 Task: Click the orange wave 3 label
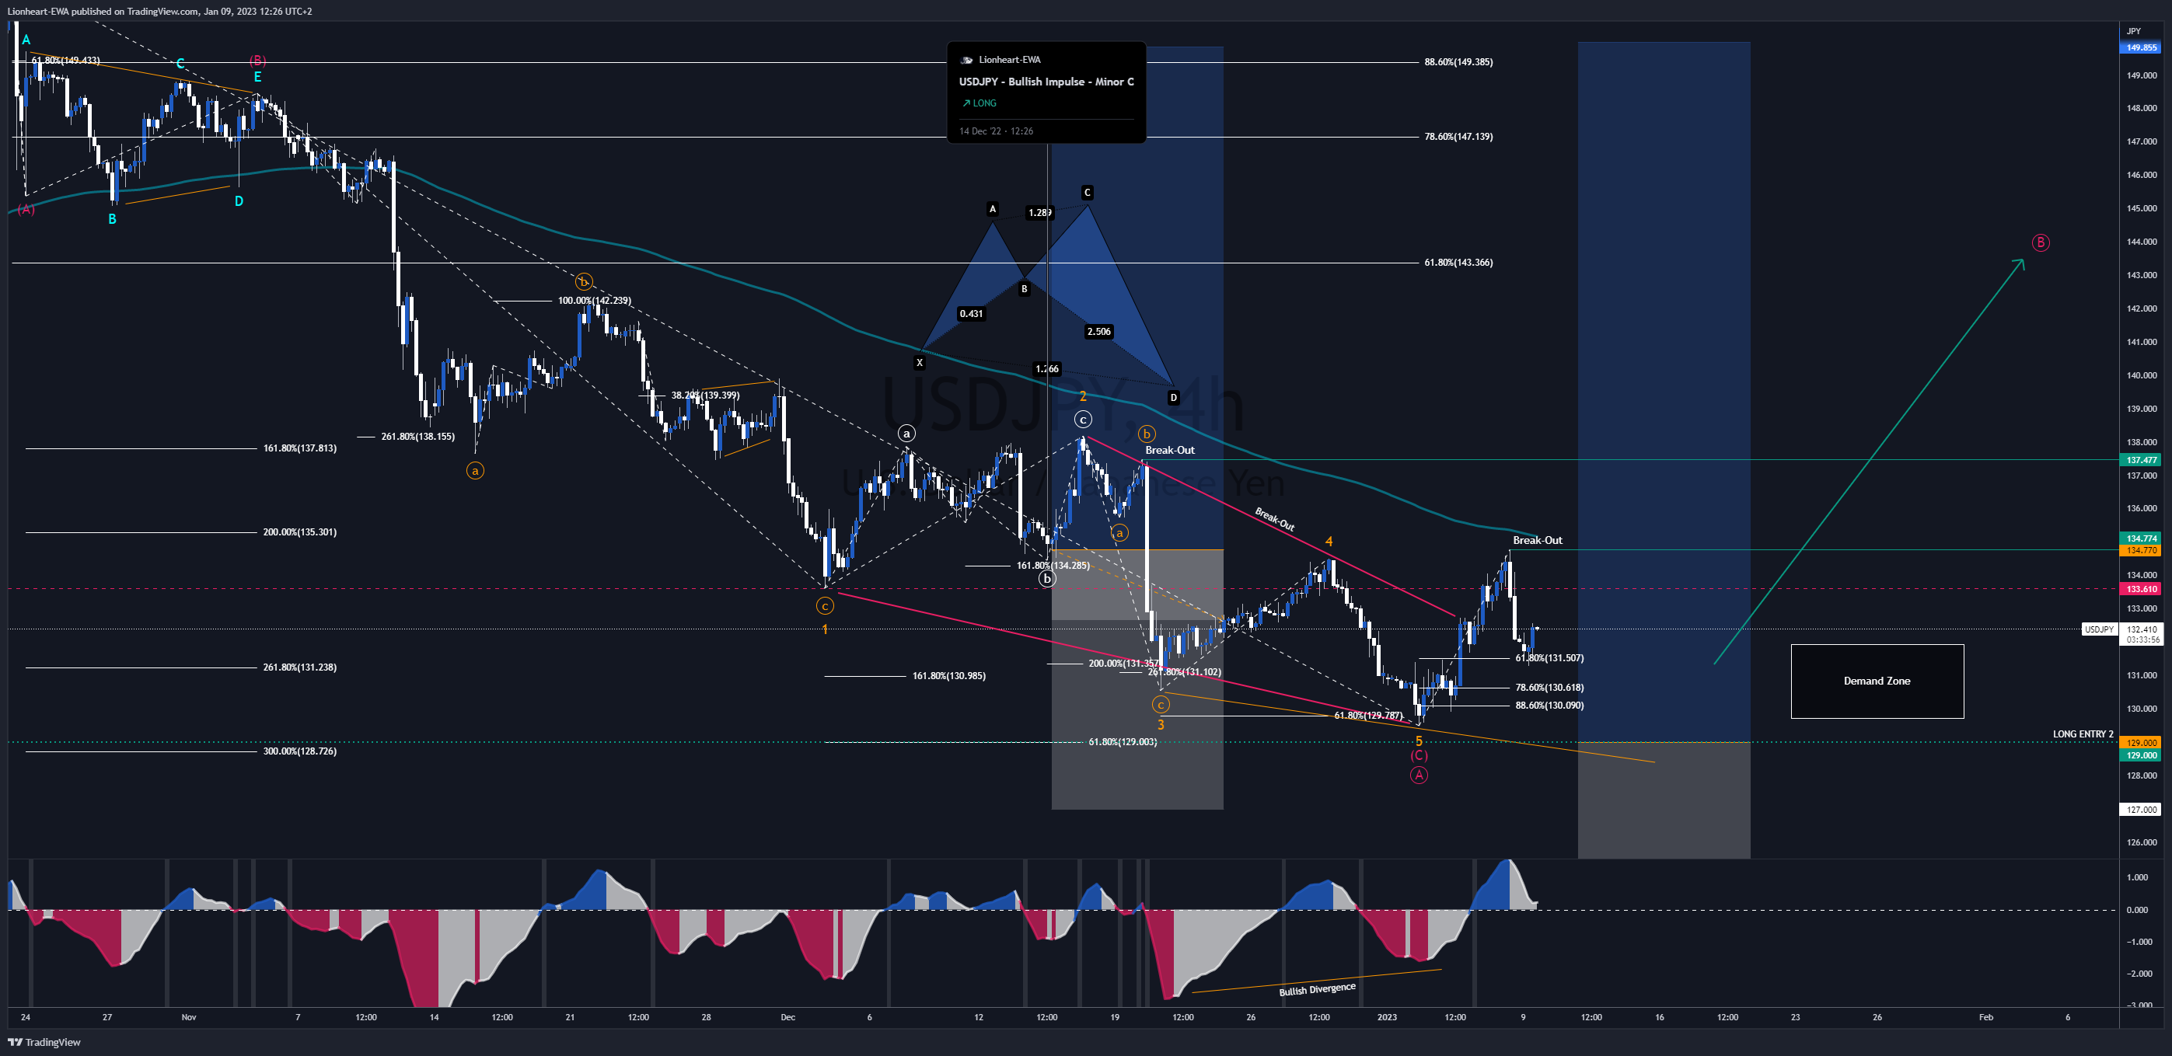pyautogui.click(x=1160, y=725)
